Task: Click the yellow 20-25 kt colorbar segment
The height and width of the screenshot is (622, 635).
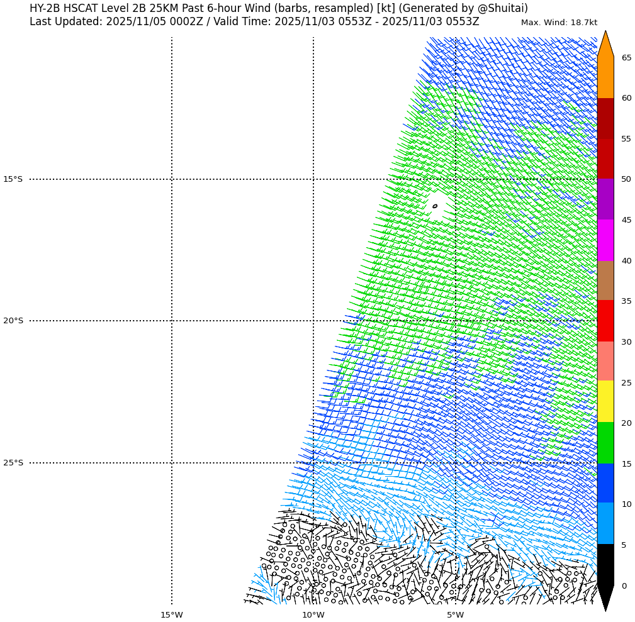Action: pos(605,401)
